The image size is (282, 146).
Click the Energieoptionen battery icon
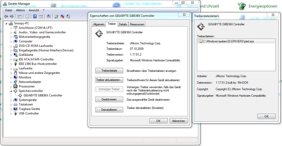[242, 6]
